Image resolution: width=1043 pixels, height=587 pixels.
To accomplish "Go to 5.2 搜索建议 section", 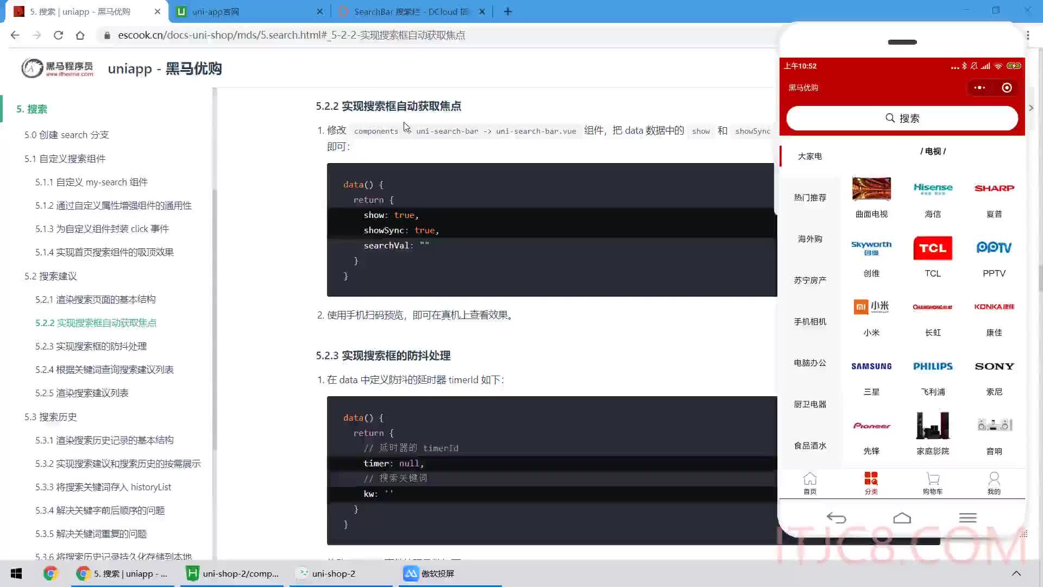I will tap(51, 276).
